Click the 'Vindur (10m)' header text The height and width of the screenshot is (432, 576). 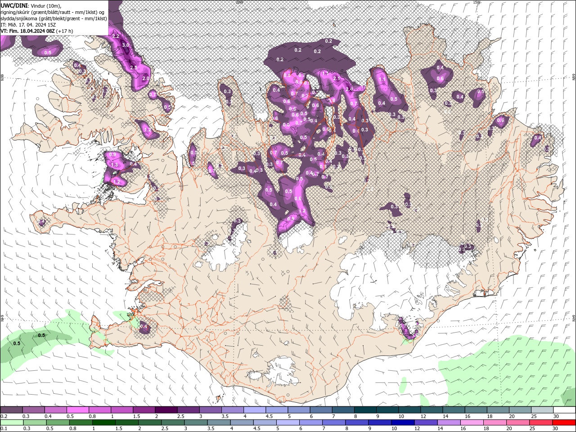point(45,5)
